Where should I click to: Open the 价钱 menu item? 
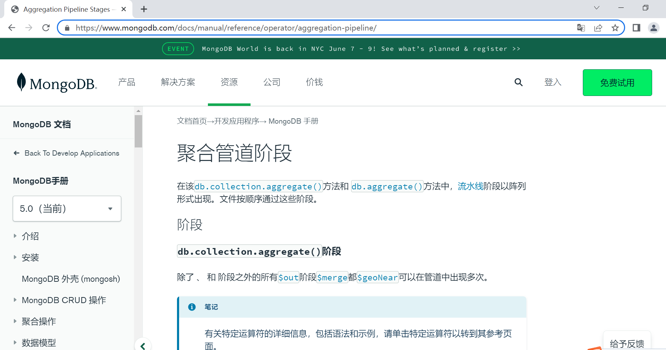click(x=315, y=82)
